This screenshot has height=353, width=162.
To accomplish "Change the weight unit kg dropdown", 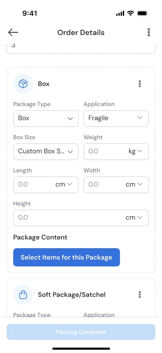I will [x=135, y=151].
